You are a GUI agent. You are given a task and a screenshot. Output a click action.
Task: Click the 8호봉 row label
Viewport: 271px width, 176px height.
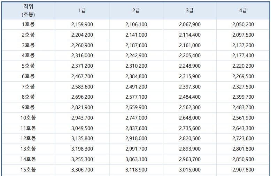[x=28, y=97]
